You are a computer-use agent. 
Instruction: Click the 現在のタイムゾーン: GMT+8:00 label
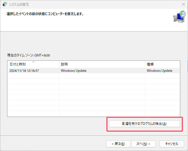click(28, 55)
